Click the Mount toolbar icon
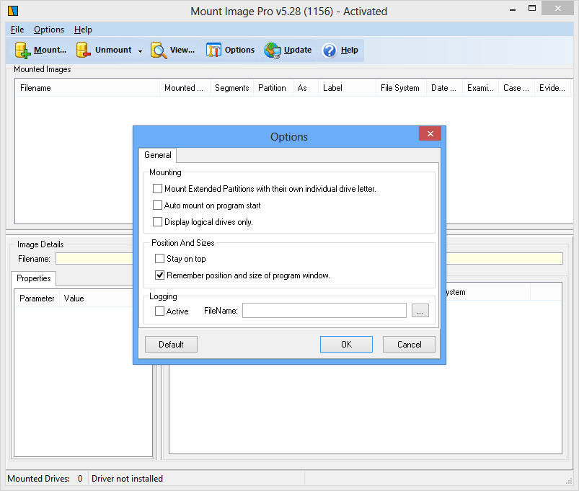 [x=22, y=50]
